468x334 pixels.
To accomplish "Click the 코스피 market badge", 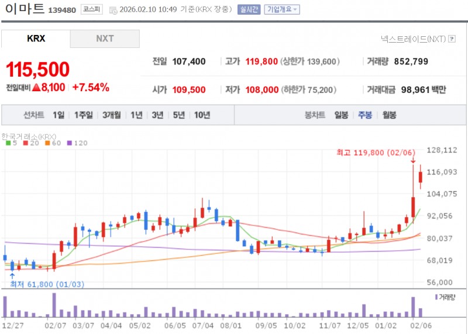I will (92, 9).
